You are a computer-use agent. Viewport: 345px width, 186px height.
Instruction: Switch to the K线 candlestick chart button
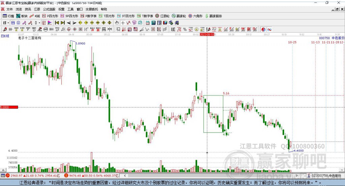[35, 16]
